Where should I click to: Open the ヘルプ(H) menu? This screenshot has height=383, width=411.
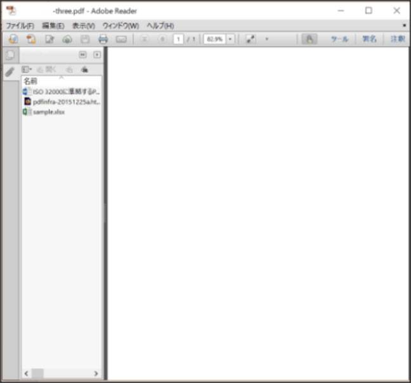pos(160,25)
